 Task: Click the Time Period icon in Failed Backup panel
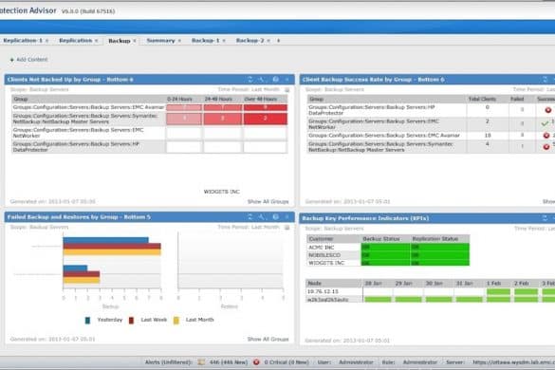[287, 227]
